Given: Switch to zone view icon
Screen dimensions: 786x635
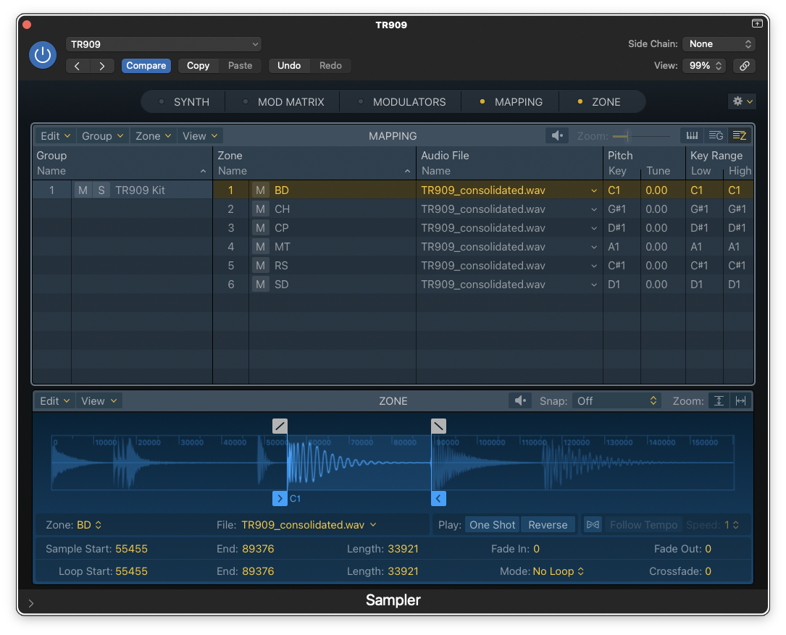Looking at the screenshot, I should [x=740, y=136].
